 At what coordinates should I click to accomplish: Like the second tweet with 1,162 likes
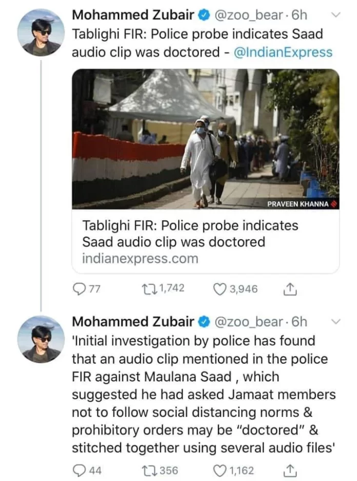click(220, 470)
